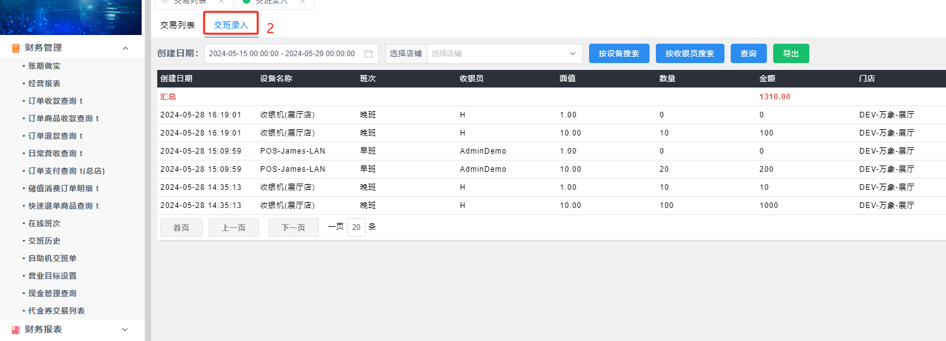The height and width of the screenshot is (341, 946).
Task: Open 经营报表 in sidebar
Action: [44, 83]
